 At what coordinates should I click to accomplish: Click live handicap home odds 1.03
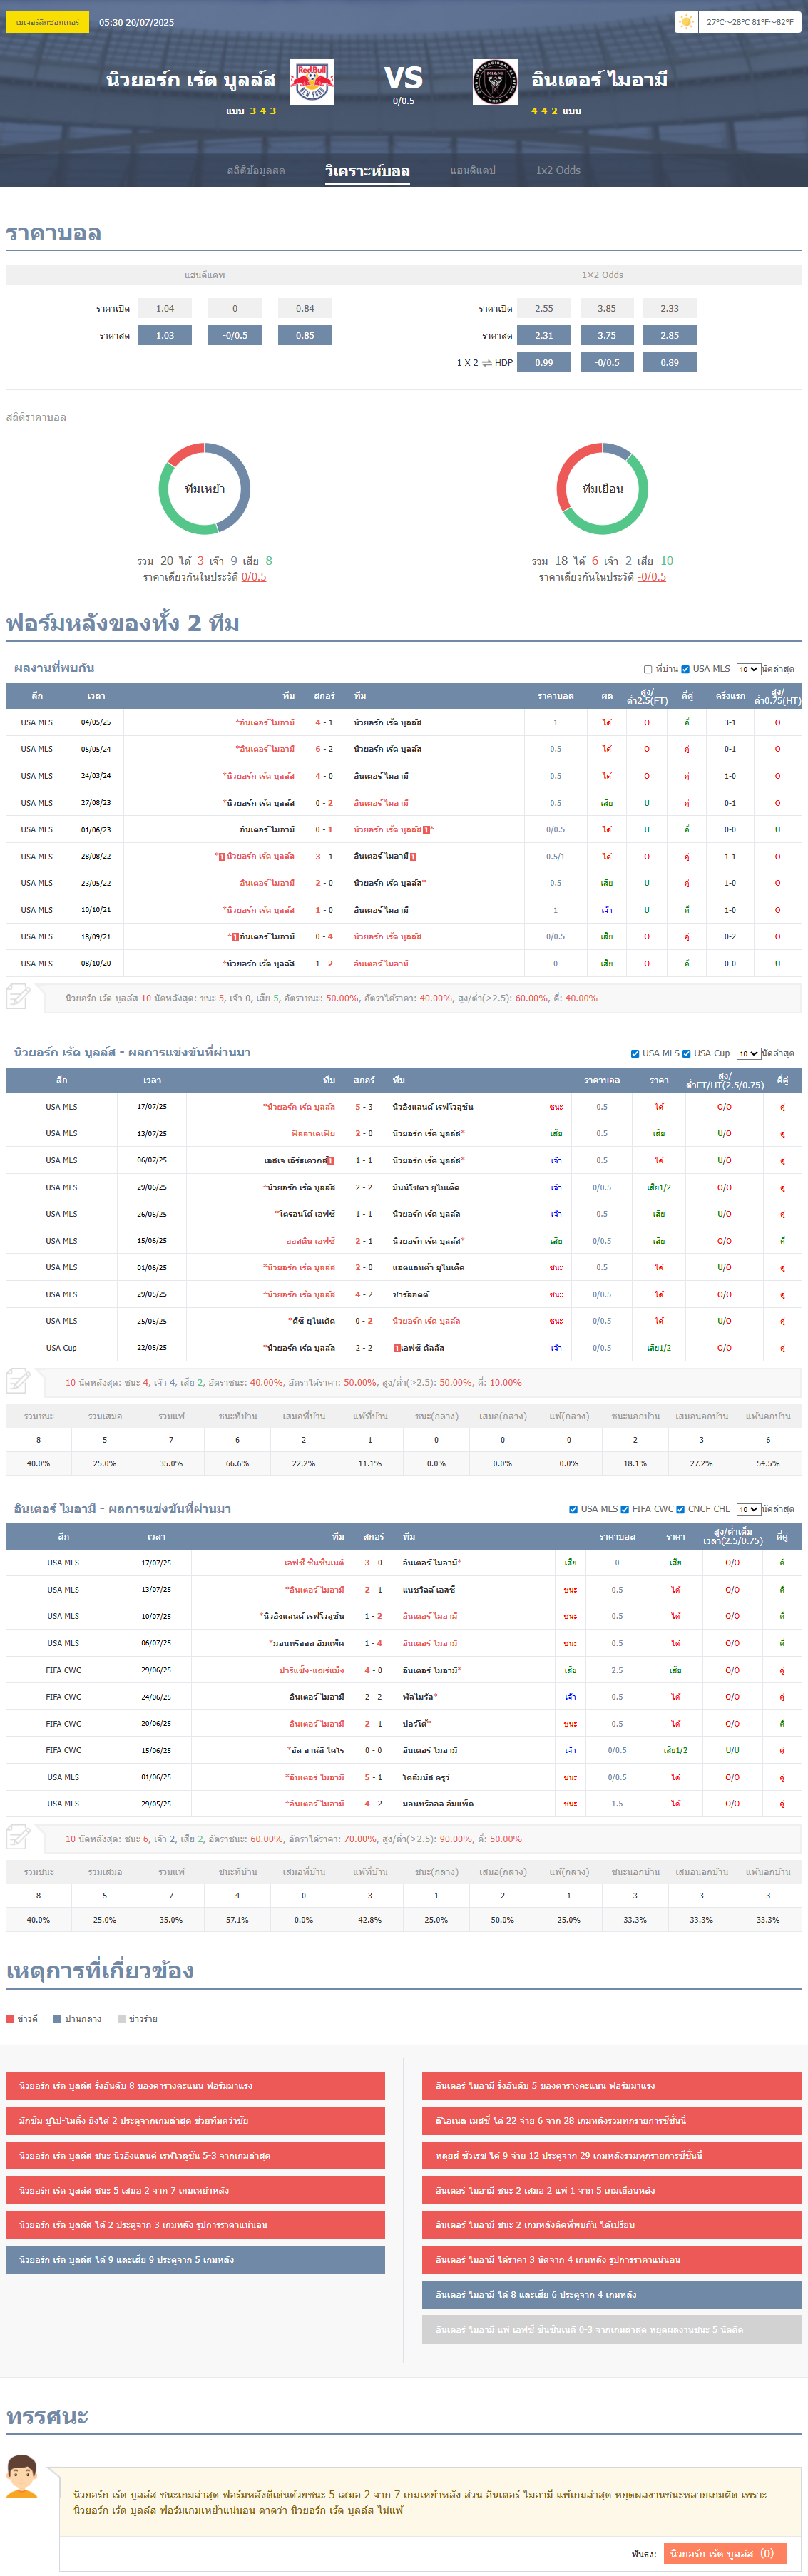[165, 336]
